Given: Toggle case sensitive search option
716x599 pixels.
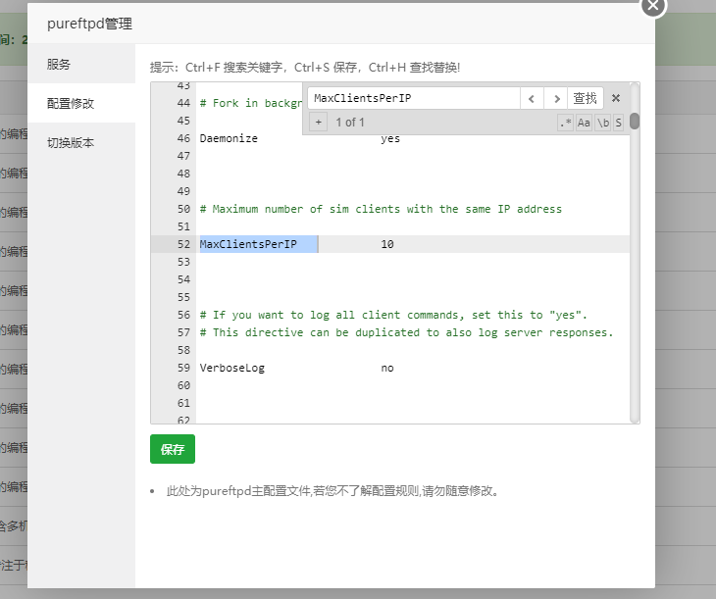Looking at the screenshot, I should (584, 123).
